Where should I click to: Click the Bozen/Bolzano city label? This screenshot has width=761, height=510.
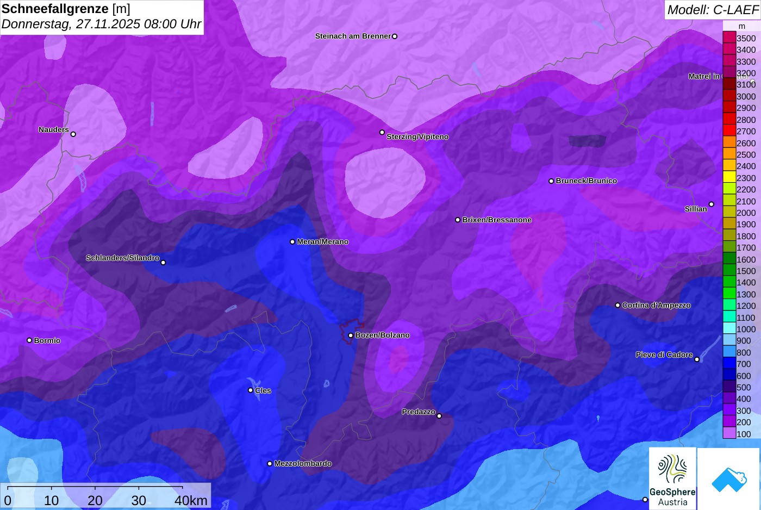click(383, 335)
